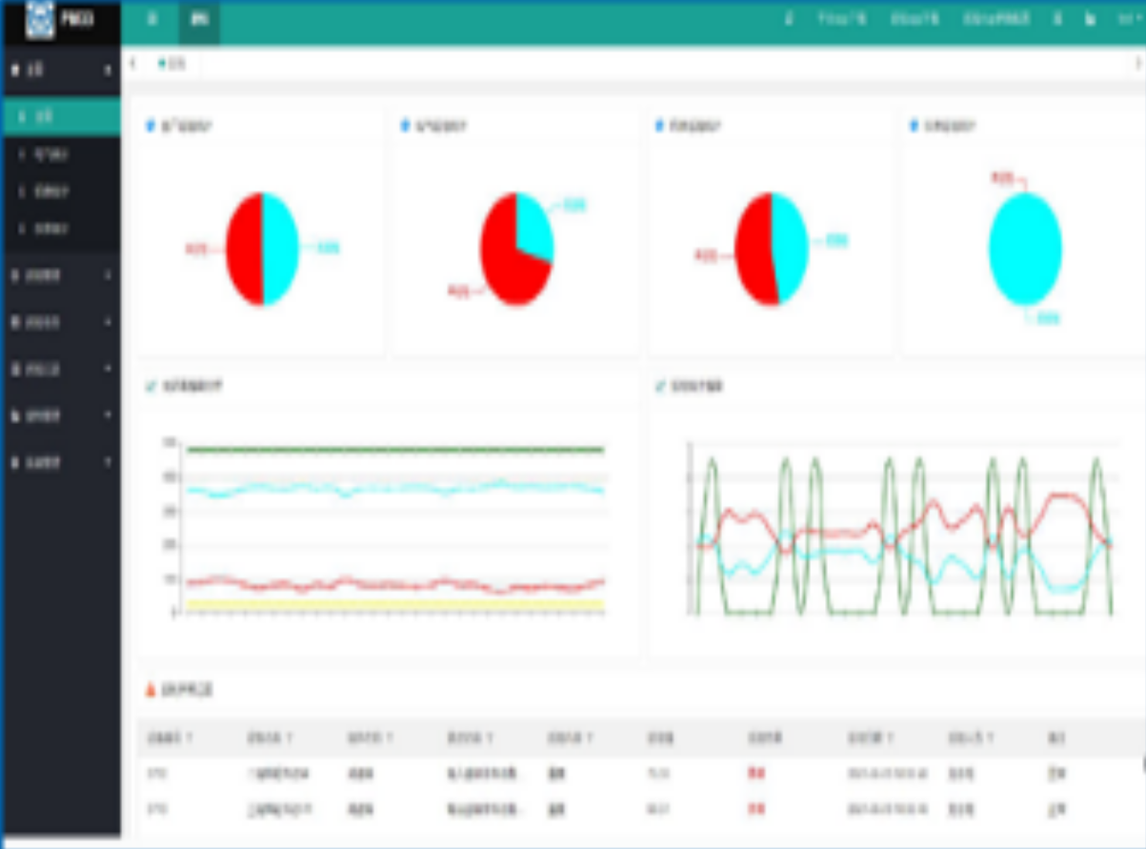This screenshot has width=1146, height=849.
Task: Open the longest third text link in the header
Action: pyautogui.click(x=996, y=19)
